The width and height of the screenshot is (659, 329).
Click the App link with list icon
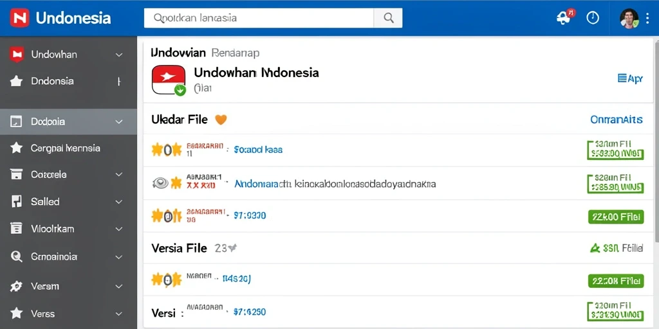[630, 78]
